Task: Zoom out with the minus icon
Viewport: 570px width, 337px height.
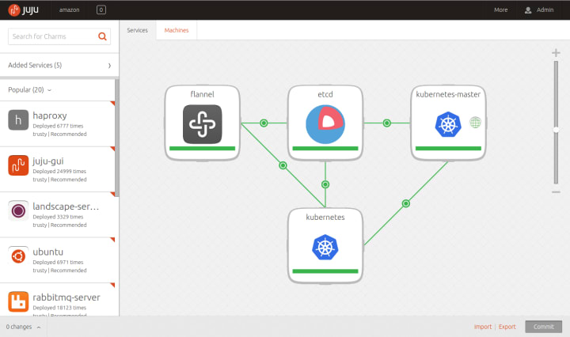Action: pos(556,191)
